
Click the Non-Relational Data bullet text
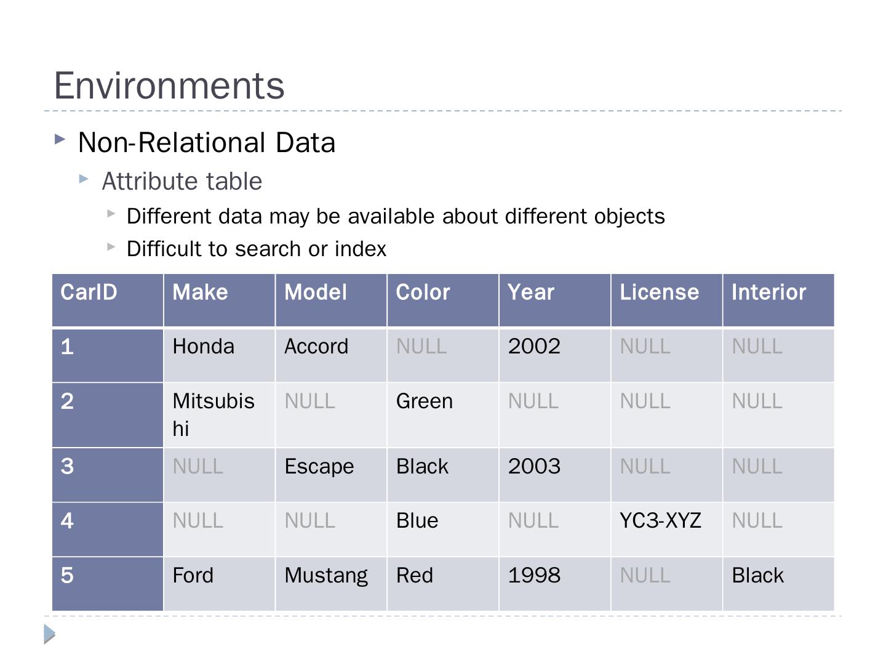click(x=207, y=143)
